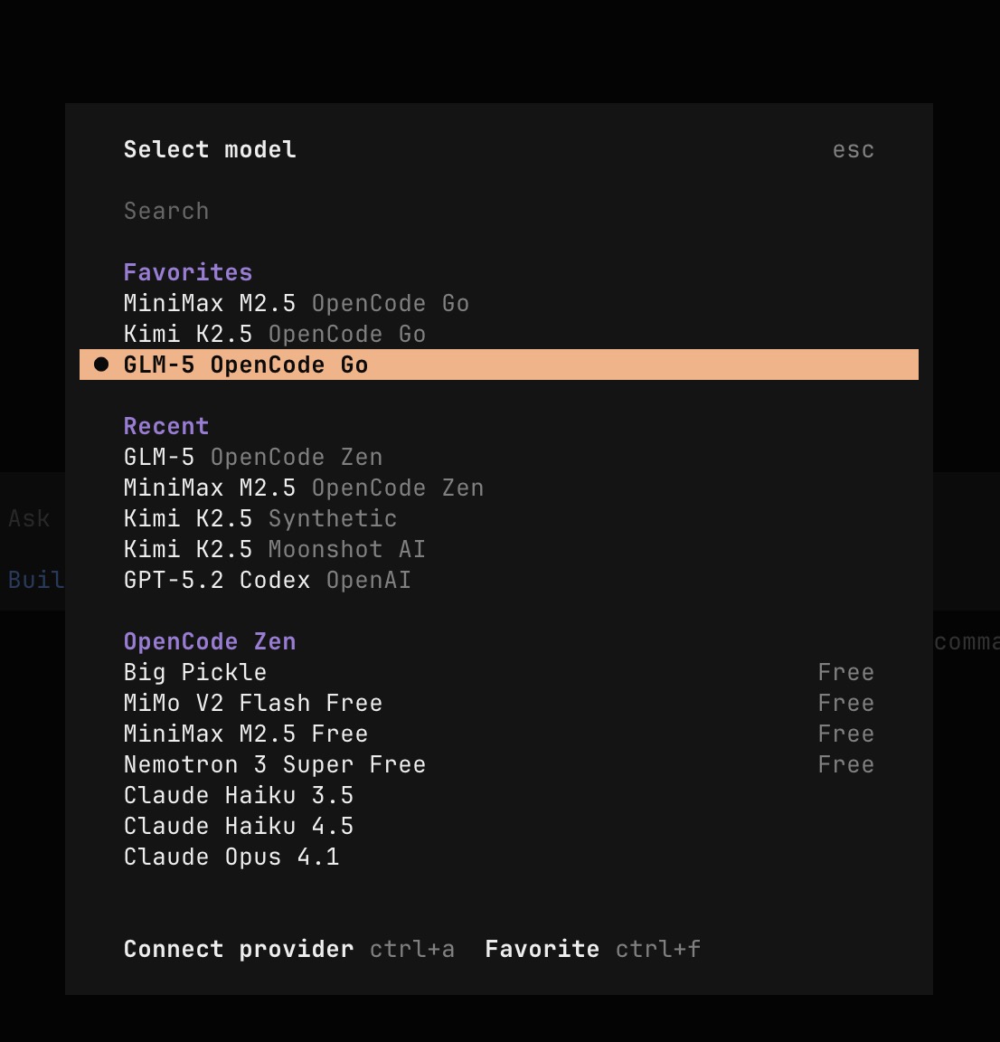Viewport: 1000px width, 1042px height.
Task: Select Kimi K2.5 OpenCode Go favorite
Action: [274, 334]
